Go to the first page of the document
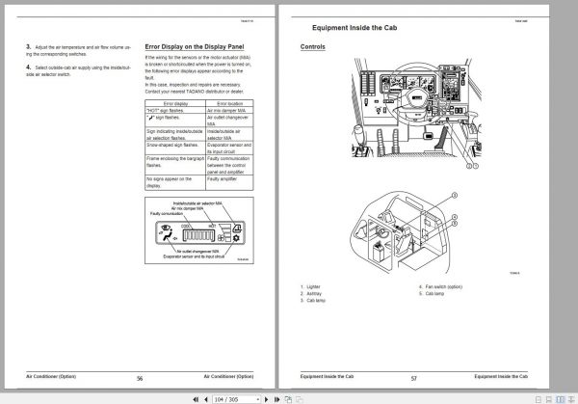This screenshot has height=404, width=578. 196,399
